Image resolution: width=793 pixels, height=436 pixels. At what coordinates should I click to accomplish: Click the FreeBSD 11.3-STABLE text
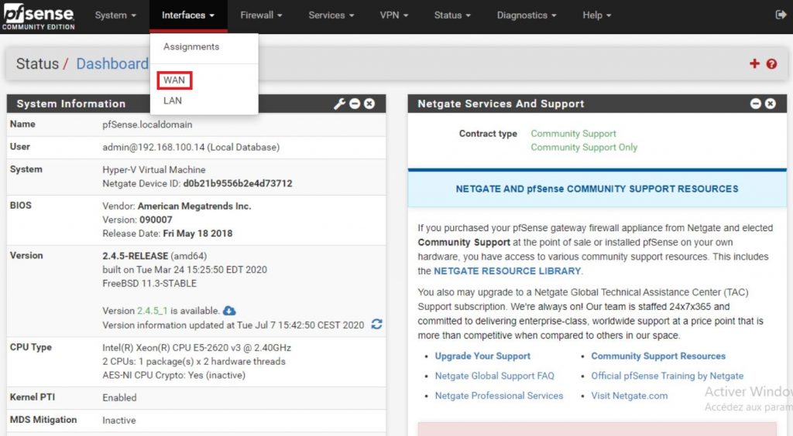point(149,284)
